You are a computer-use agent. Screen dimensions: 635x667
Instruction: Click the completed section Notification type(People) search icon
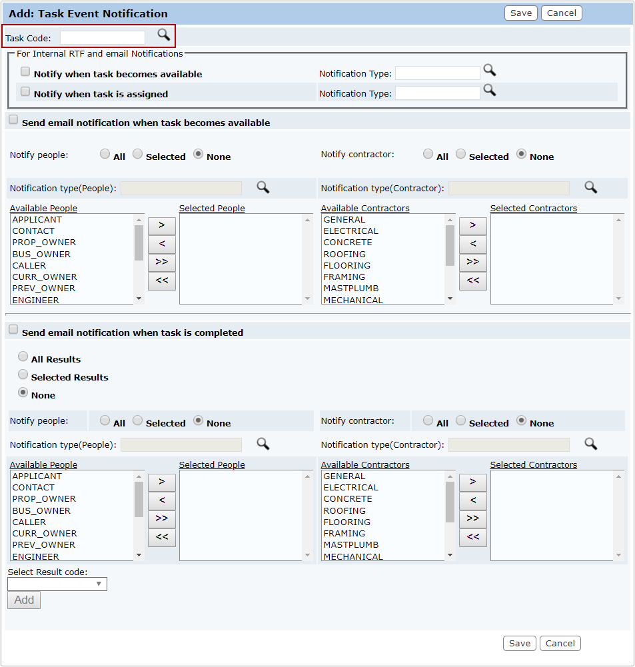263,444
